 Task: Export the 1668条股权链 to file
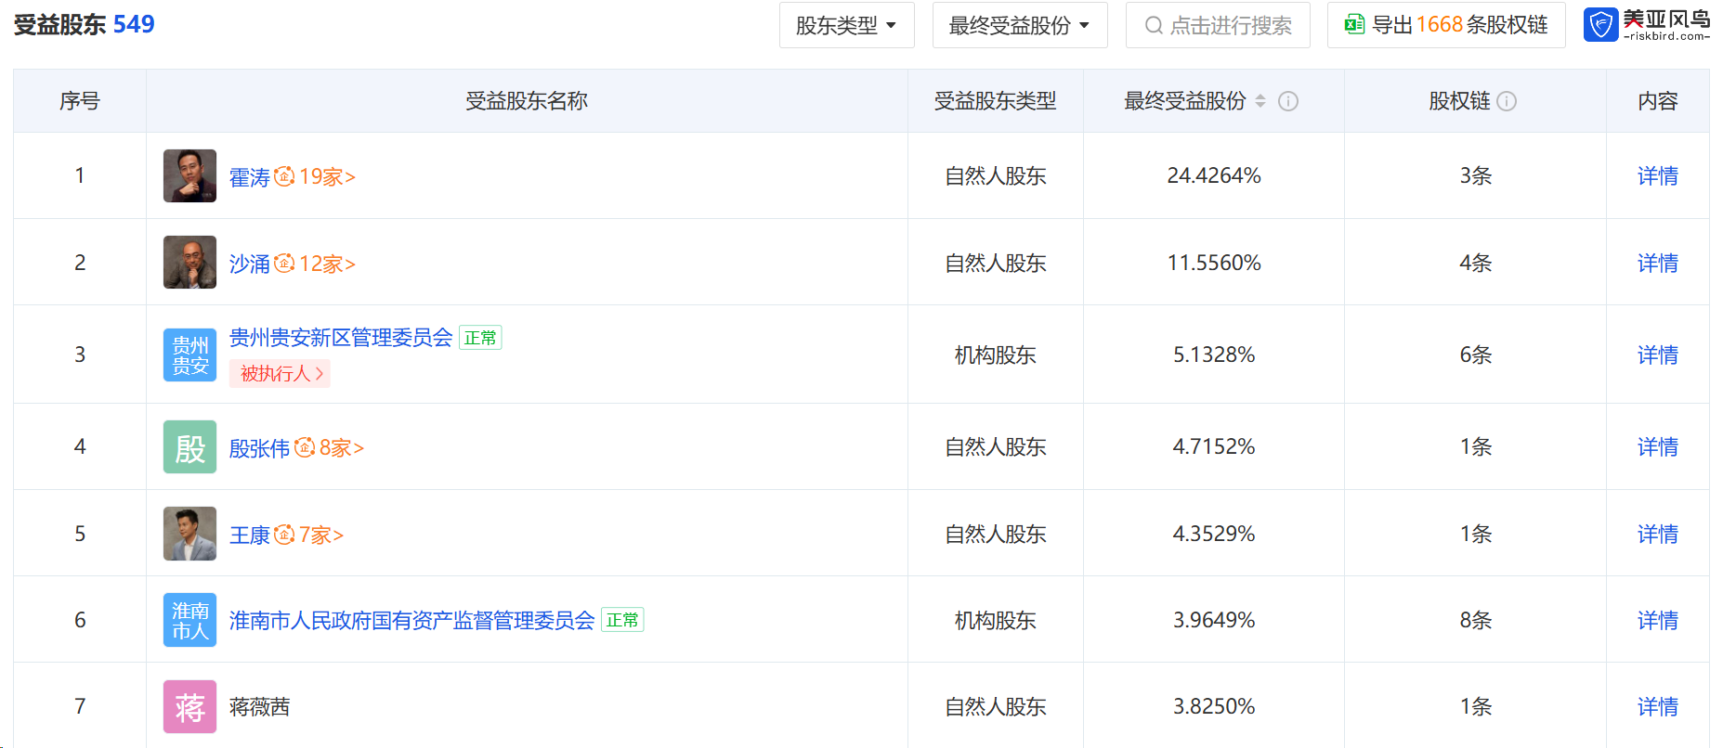tap(1458, 25)
